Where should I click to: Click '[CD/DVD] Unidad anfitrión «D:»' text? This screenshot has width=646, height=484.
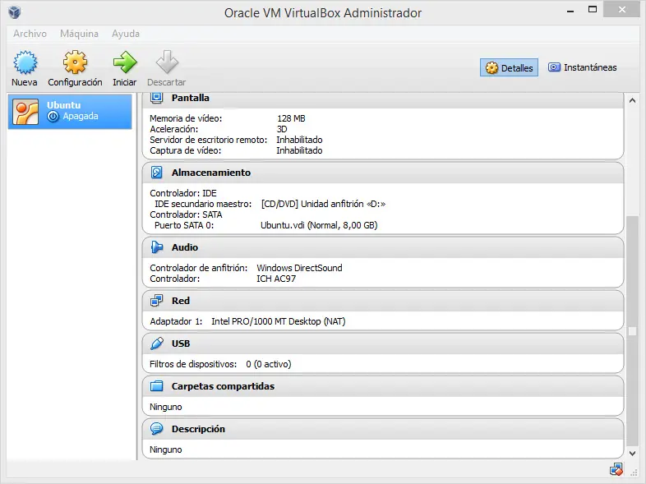pyautogui.click(x=324, y=204)
